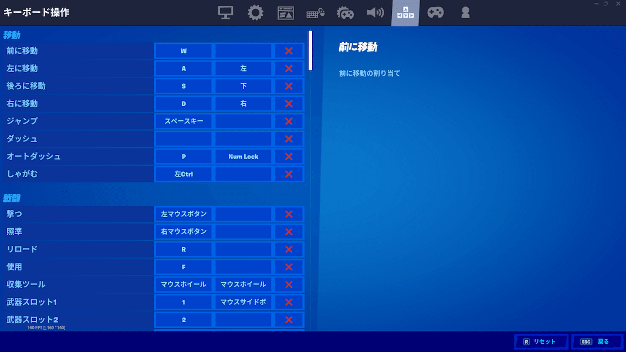This screenshot has width=626, height=352.
Task: Edit the 1 binding for 武器スロット1
Action: 184,302
